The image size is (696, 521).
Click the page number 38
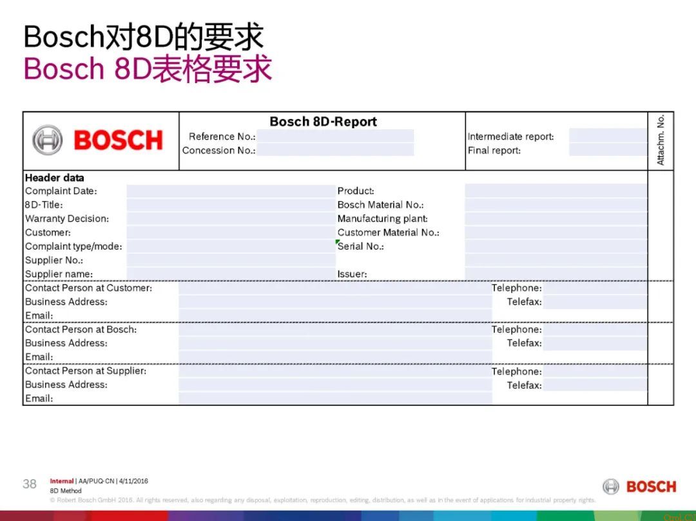[28, 484]
